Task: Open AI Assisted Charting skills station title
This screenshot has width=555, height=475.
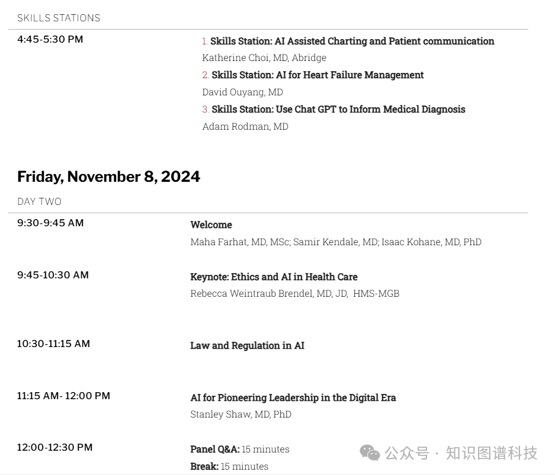Action: pos(352,41)
